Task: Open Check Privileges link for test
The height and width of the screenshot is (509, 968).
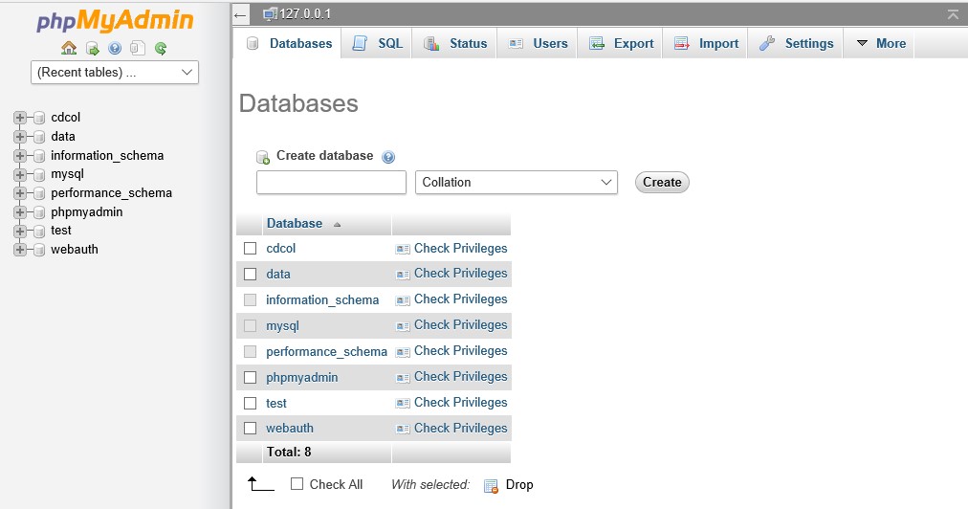Action: (x=460, y=403)
